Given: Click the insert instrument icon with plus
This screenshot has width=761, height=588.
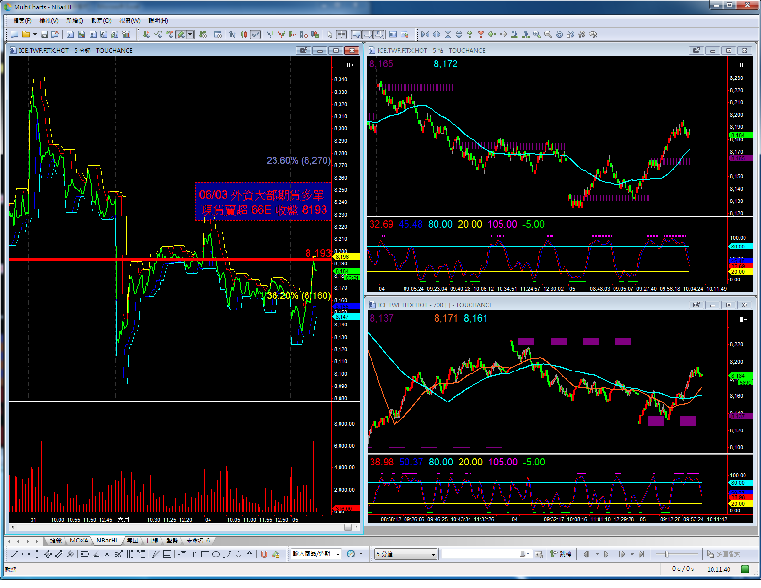Looking at the screenshot, I should 146,34.
